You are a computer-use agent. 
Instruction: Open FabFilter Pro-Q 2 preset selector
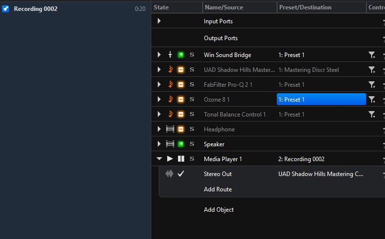pyautogui.click(x=291, y=85)
